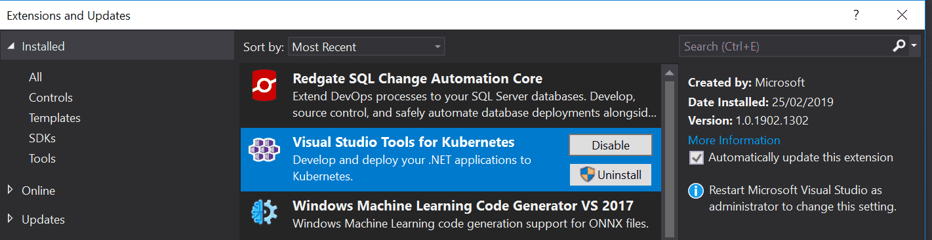Open the More Information link
The height and width of the screenshot is (240, 932).
point(734,140)
